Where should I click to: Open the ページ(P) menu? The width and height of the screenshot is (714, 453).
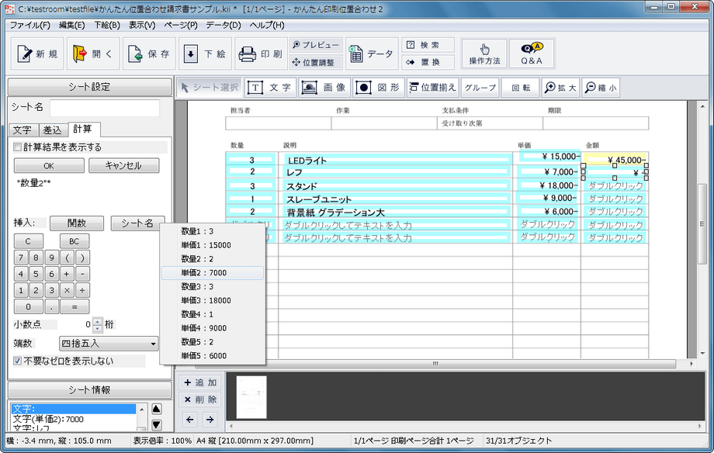(181, 25)
